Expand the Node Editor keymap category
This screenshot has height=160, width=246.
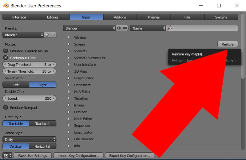coord(69,118)
